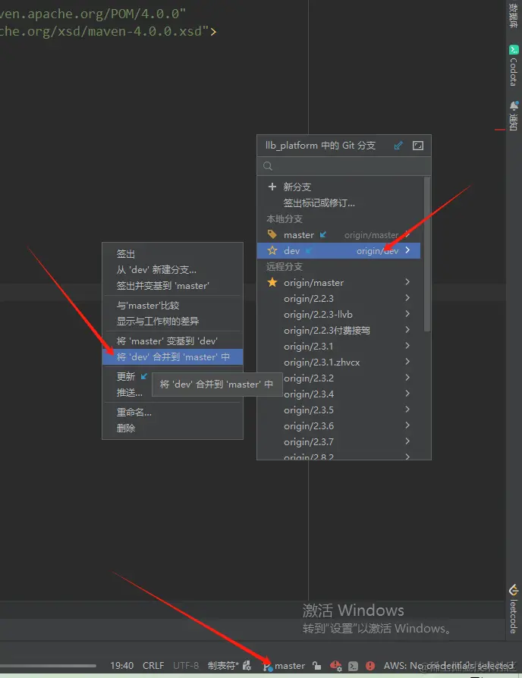Expand the dev branch submenu chevron
This screenshot has width=522, height=678.
tap(407, 250)
